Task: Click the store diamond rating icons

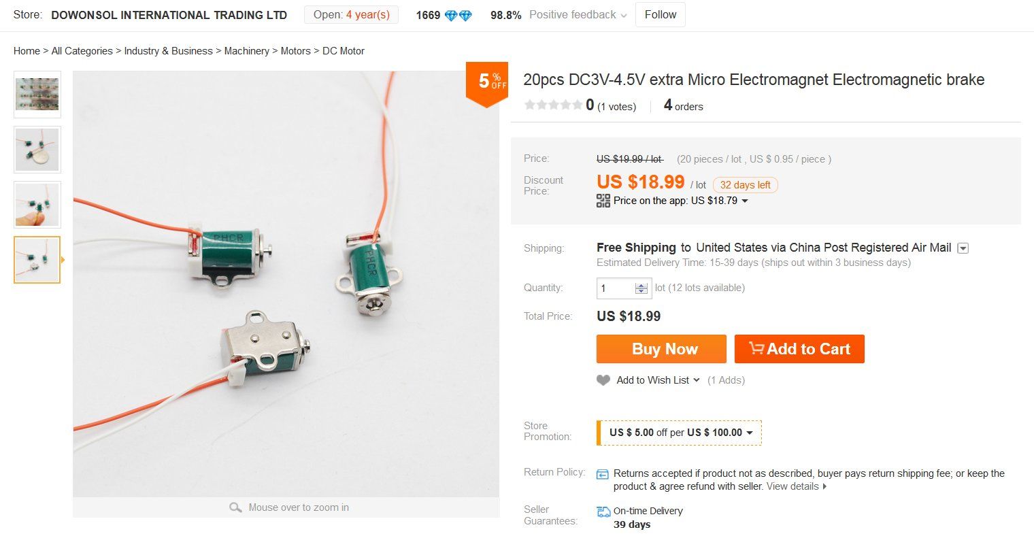Action: (458, 15)
